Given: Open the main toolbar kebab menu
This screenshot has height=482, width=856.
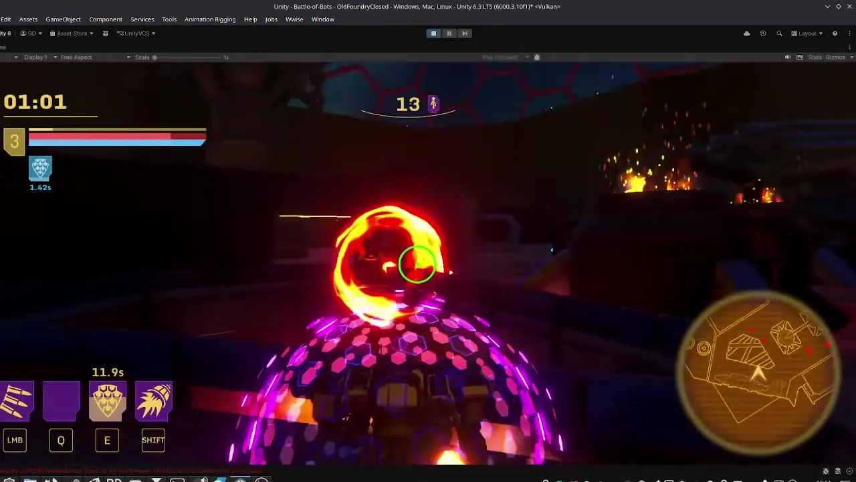Looking at the screenshot, I should click(850, 33).
